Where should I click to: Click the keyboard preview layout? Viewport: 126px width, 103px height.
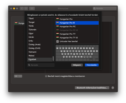click(x=77, y=53)
